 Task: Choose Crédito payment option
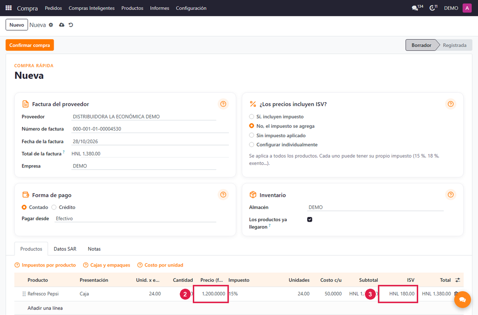click(54, 207)
